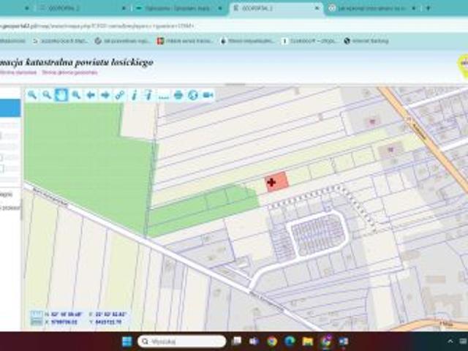Open the szybko bookmark with arrow icon
Image resolution: width=468 pixels, height=351 pixels.
[x=60, y=41]
